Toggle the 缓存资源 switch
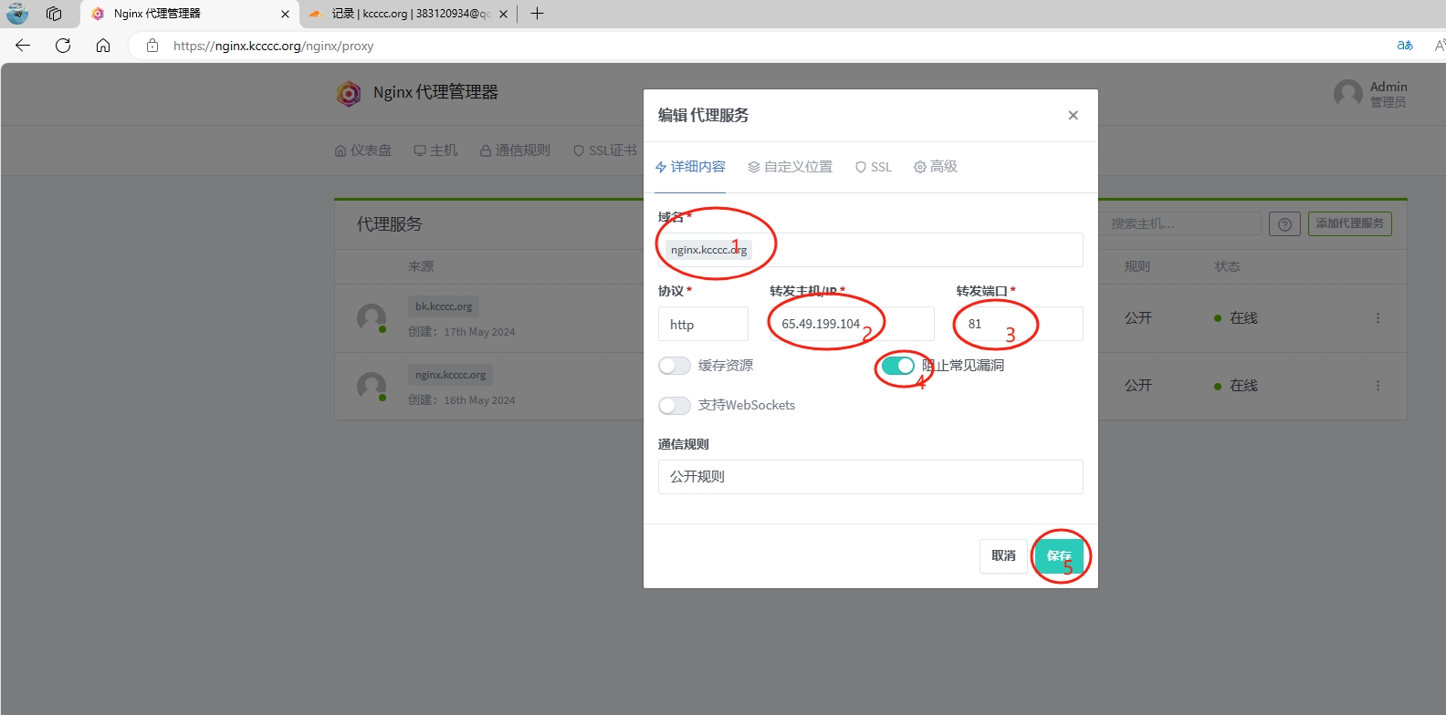 pos(675,366)
